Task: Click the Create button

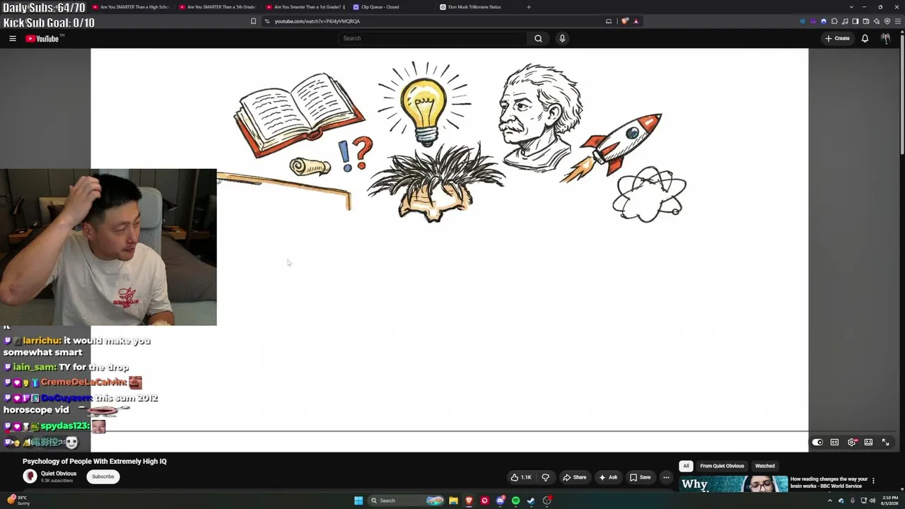Action: click(837, 38)
